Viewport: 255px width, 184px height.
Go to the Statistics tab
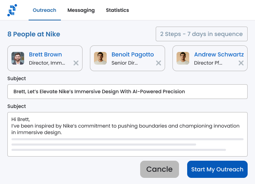coord(117,10)
